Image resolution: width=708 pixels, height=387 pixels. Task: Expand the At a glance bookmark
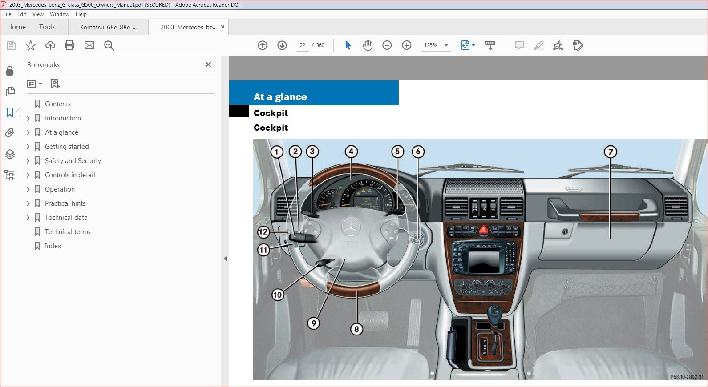pos(28,132)
